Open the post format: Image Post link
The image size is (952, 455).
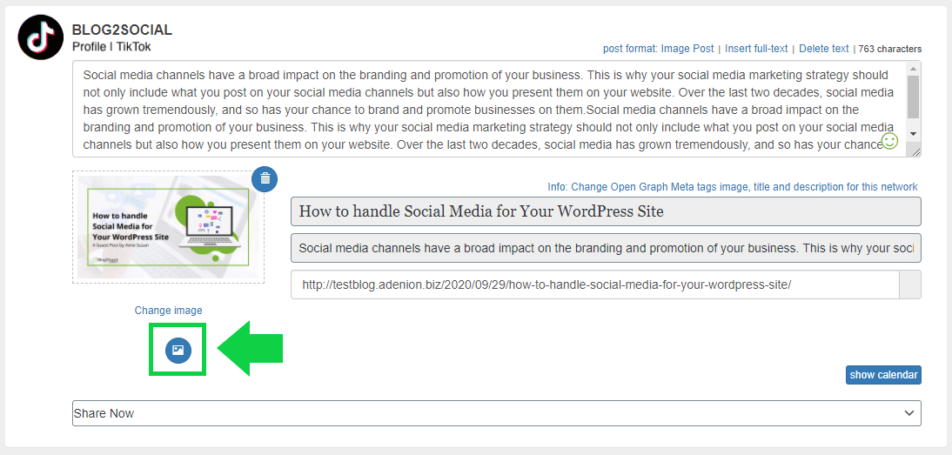[x=658, y=49]
